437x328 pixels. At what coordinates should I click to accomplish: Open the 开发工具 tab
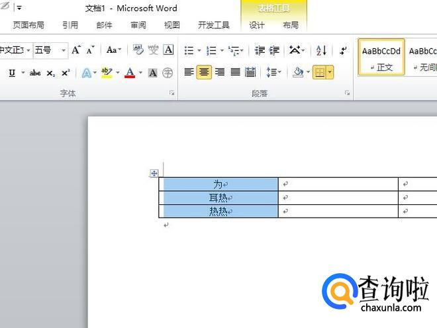pyautogui.click(x=214, y=24)
